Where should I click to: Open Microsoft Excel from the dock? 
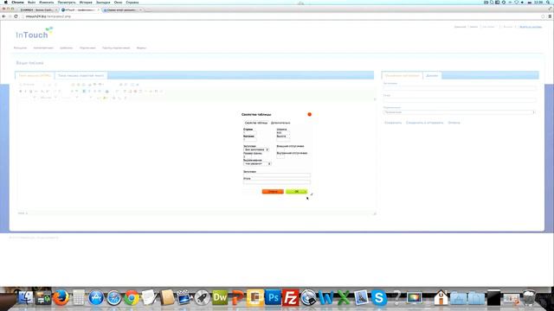(344, 298)
